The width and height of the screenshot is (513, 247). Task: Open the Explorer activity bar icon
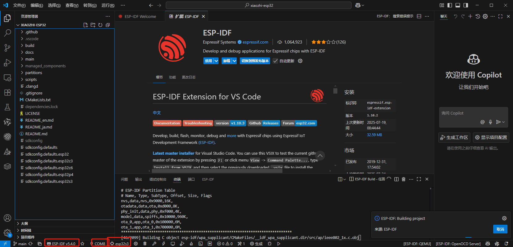7,18
